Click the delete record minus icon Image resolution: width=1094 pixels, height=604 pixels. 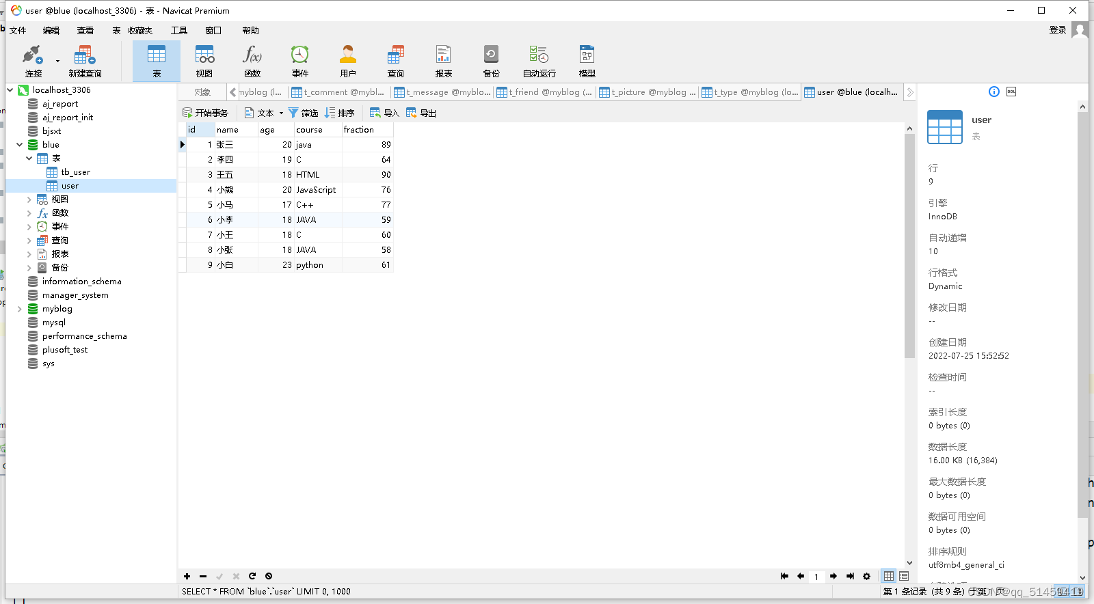[x=203, y=576]
